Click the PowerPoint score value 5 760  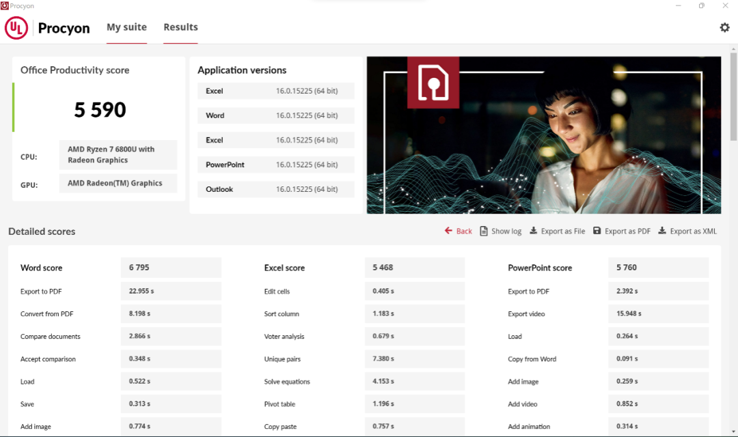tap(659, 268)
